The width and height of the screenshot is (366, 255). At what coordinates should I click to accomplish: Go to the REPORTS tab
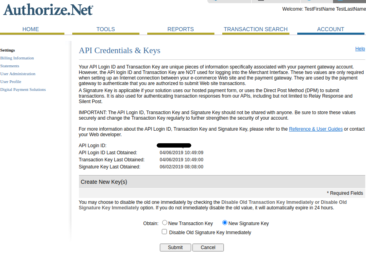pos(180,29)
